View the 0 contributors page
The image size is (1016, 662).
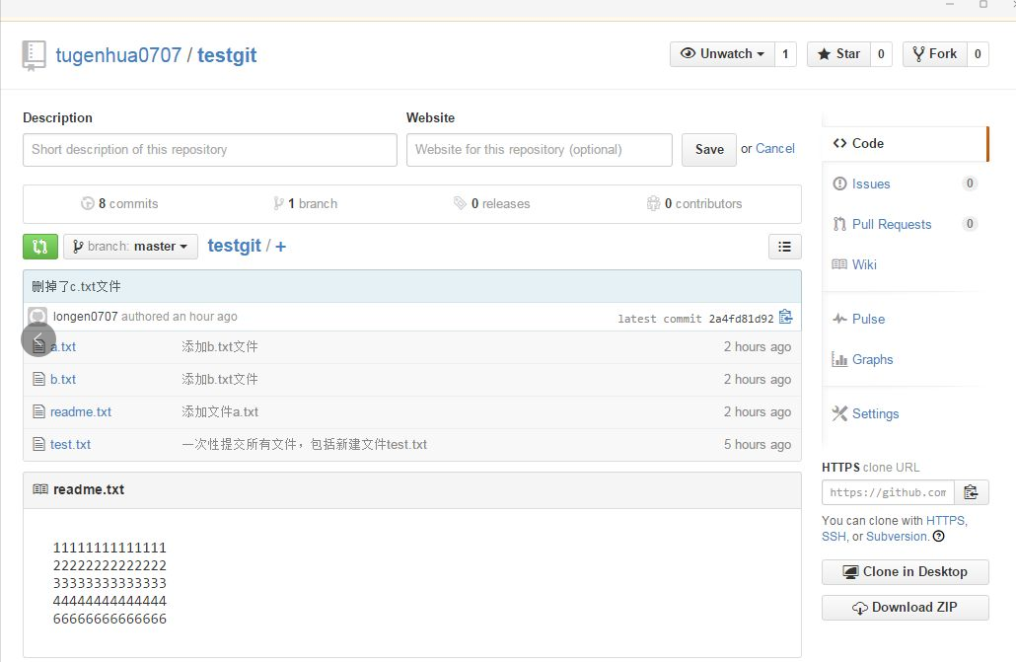coord(694,203)
